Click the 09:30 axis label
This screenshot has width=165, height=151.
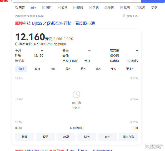tap(19, 128)
